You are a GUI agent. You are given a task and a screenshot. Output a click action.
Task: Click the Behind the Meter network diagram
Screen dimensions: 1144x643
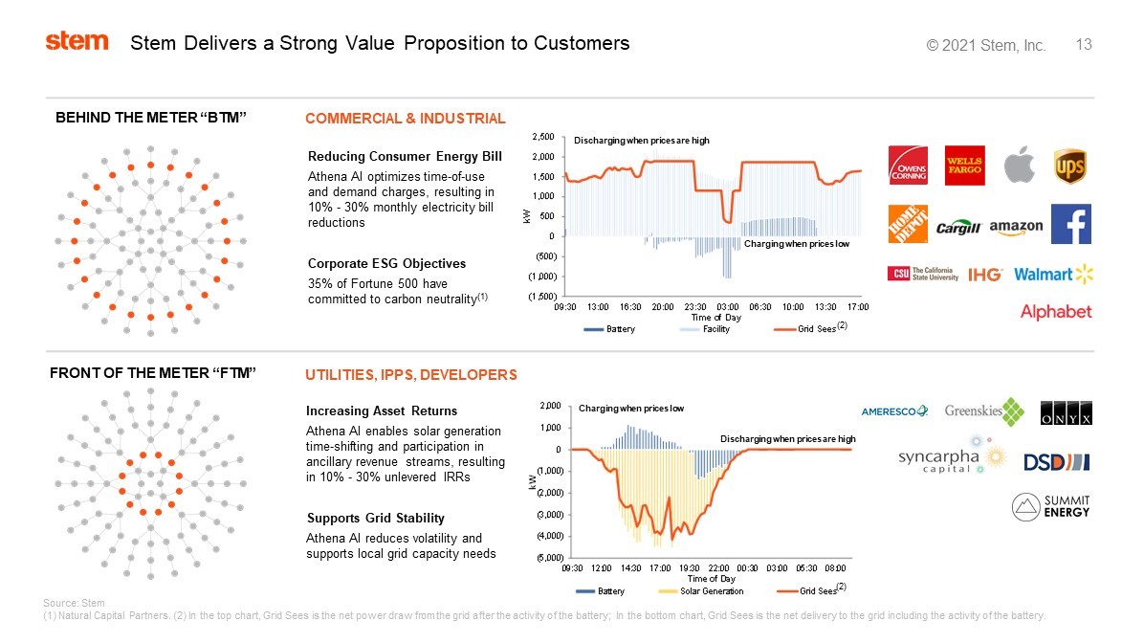pyautogui.click(x=150, y=237)
